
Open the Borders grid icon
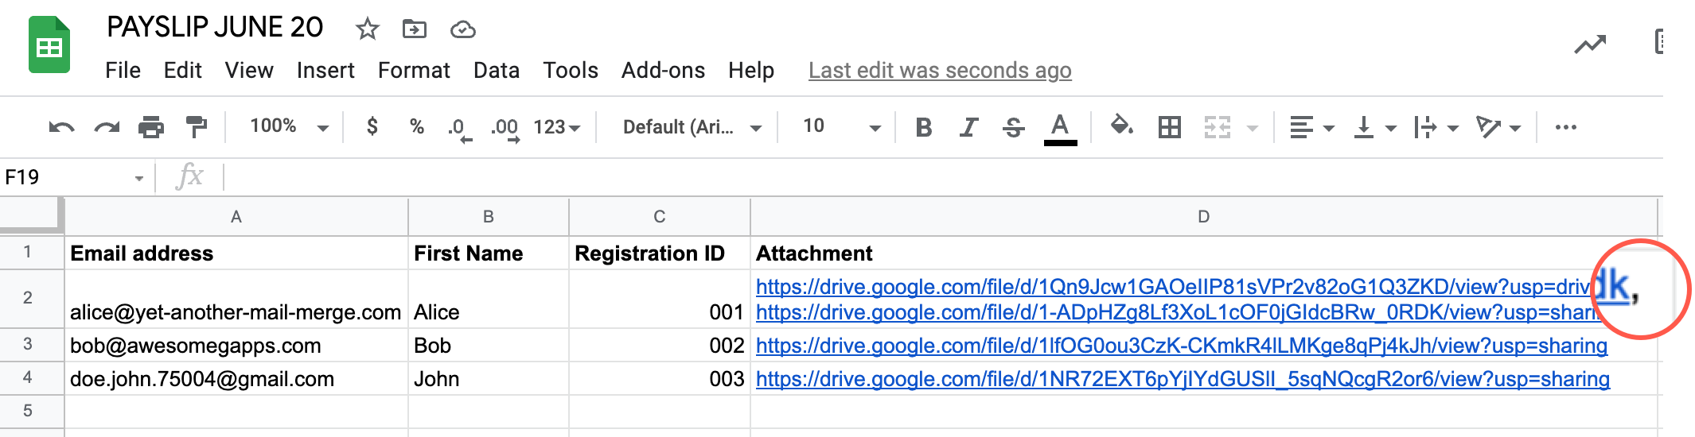(1169, 127)
